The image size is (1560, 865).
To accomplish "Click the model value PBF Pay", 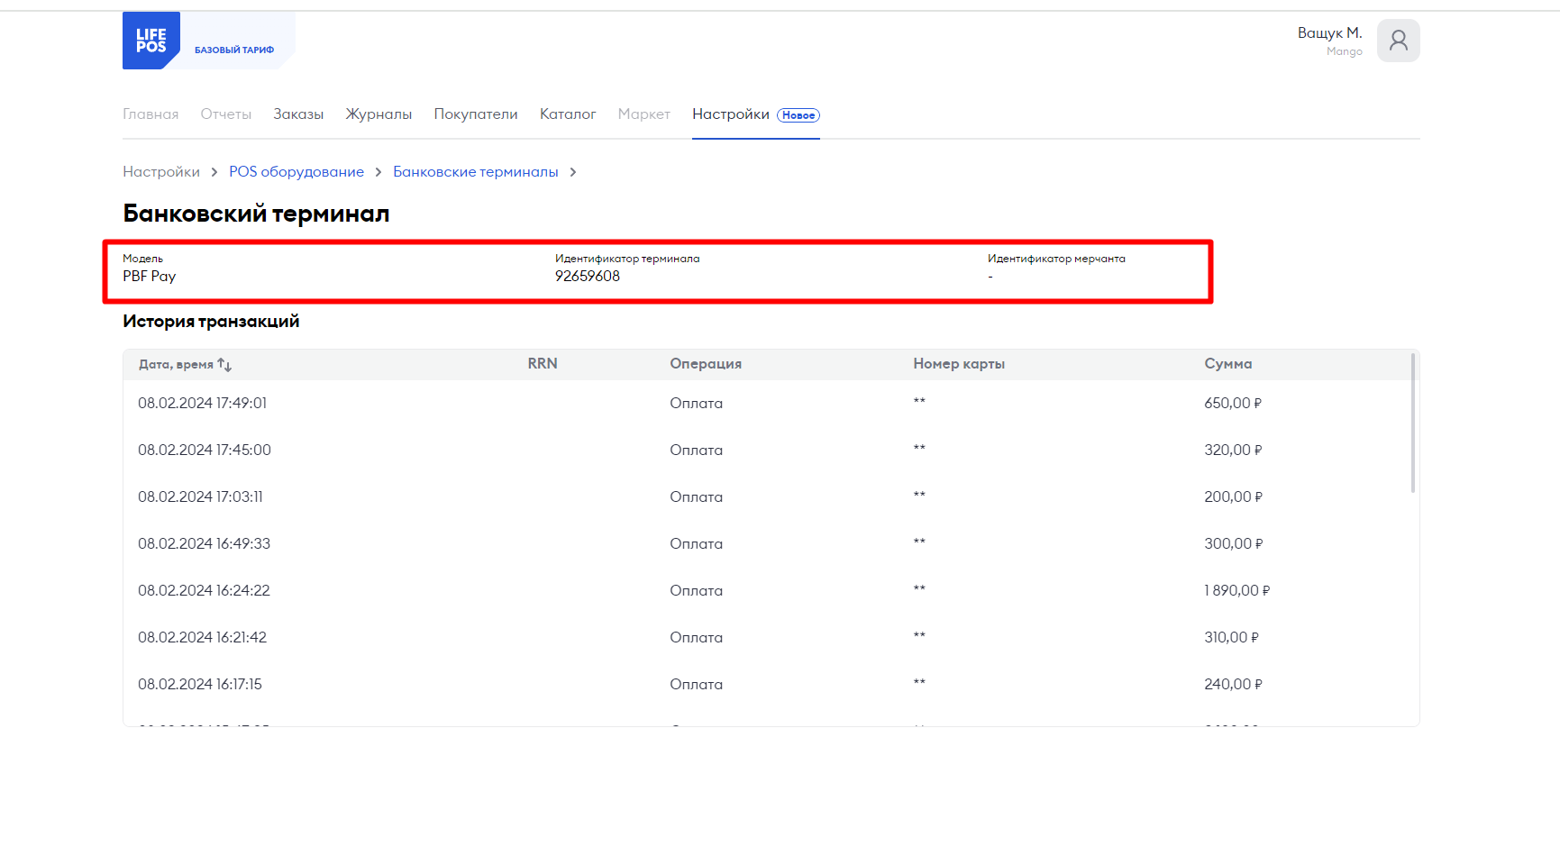I will pos(150,277).
